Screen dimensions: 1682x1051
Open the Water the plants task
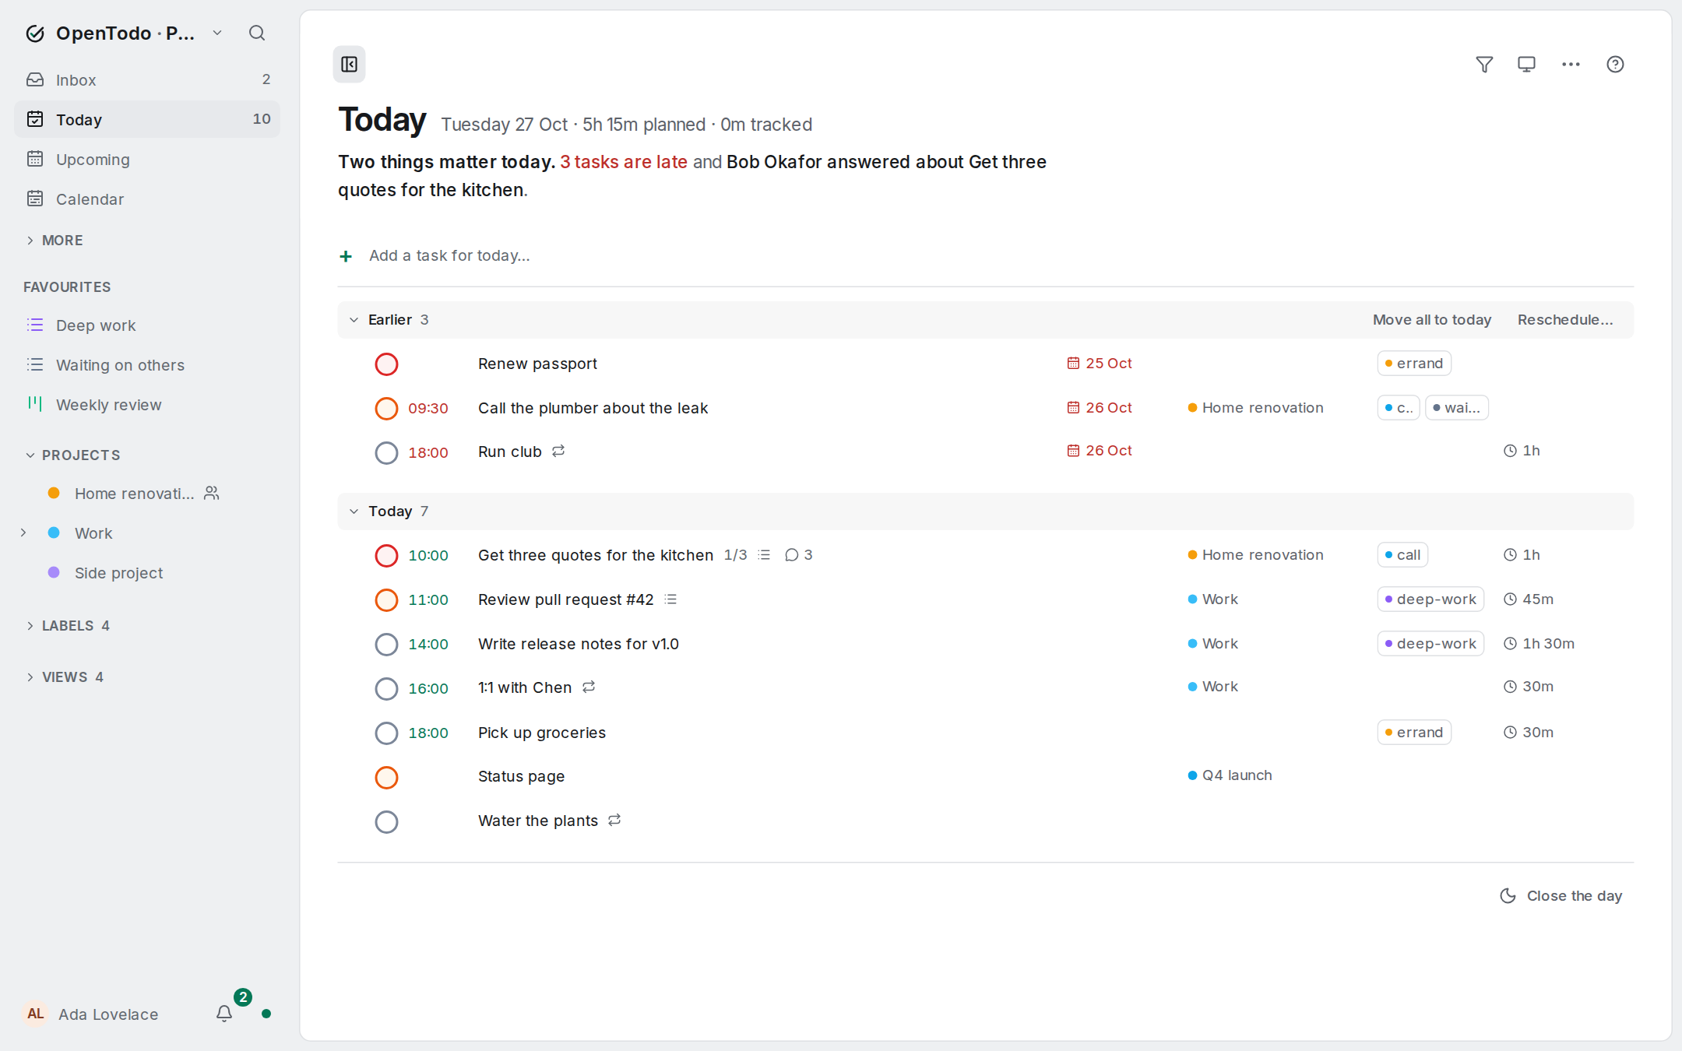tap(537, 821)
